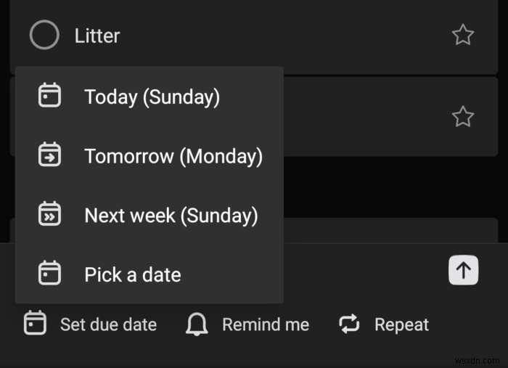The height and width of the screenshot is (368, 508).
Task: Click the Remind me bell icon
Action: 197,324
